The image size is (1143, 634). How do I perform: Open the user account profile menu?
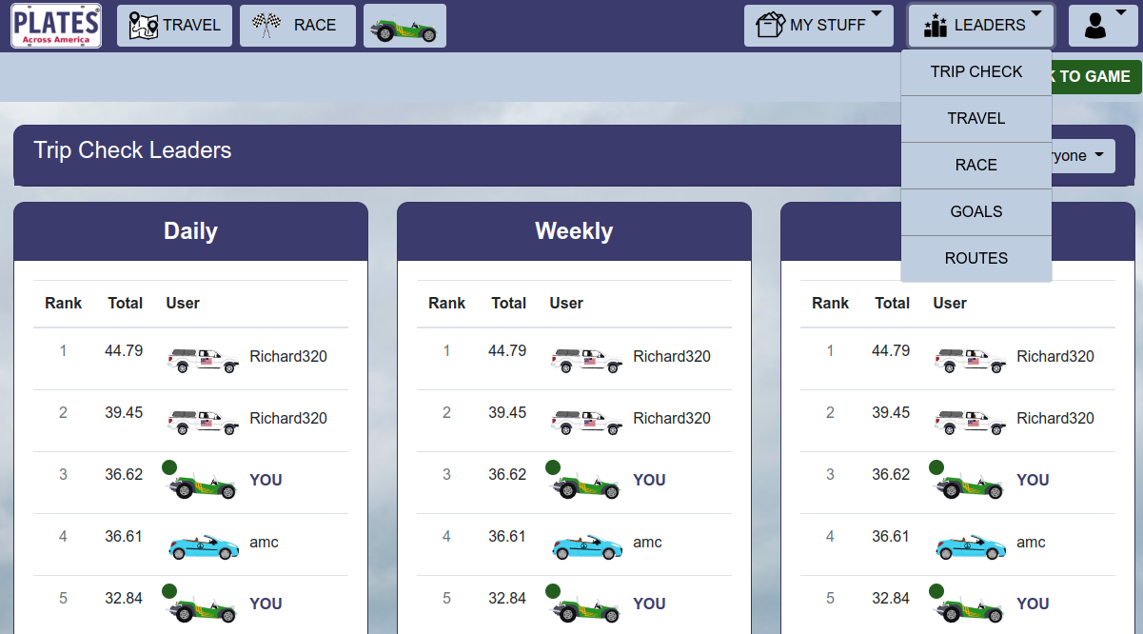pyautogui.click(x=1102, y=26)
